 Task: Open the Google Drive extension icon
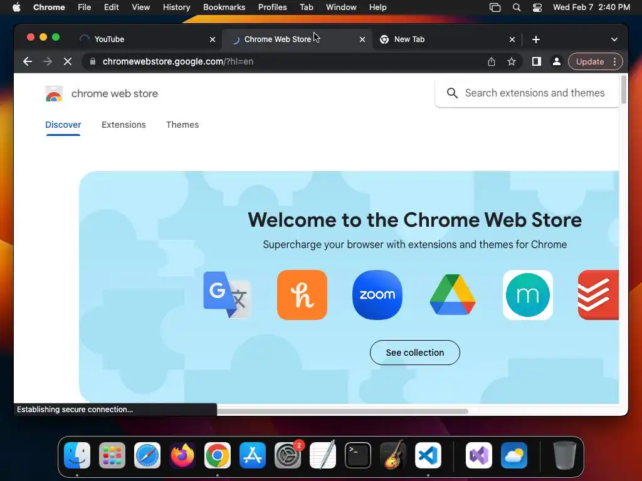point(453,295)
